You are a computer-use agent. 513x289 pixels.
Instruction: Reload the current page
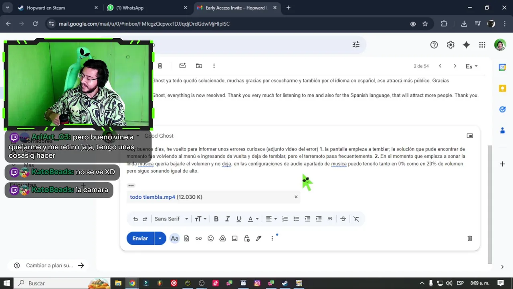[35, 24]
